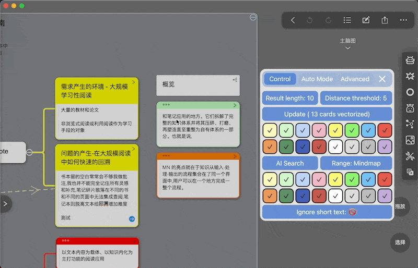Click the back arrow in top toolbar

[x=293, y=20]
